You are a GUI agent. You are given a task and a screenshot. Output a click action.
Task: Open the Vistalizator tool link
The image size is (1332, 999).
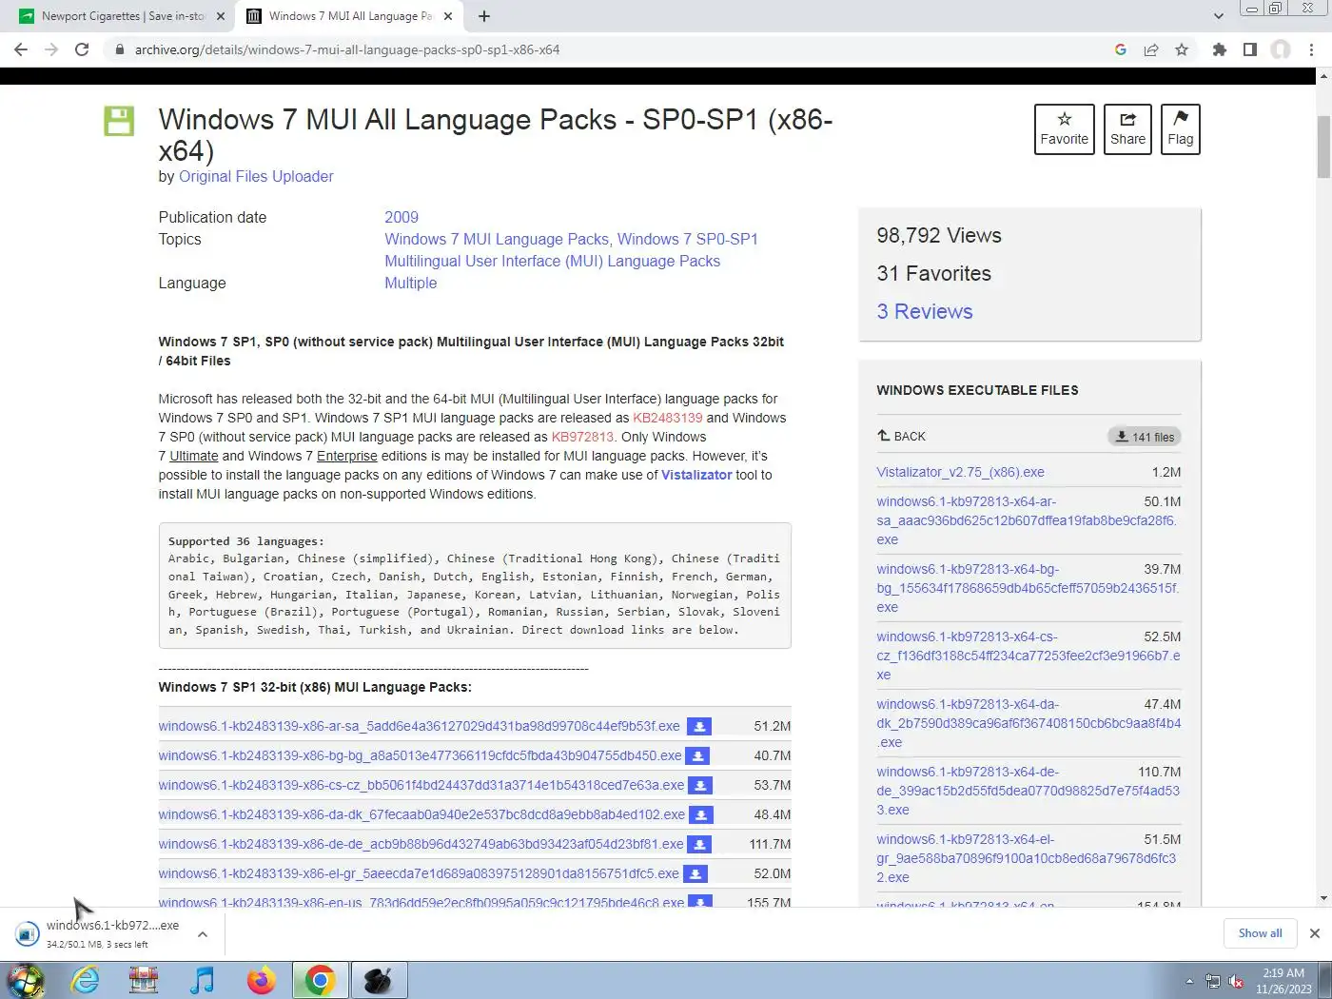pos(696,475)
